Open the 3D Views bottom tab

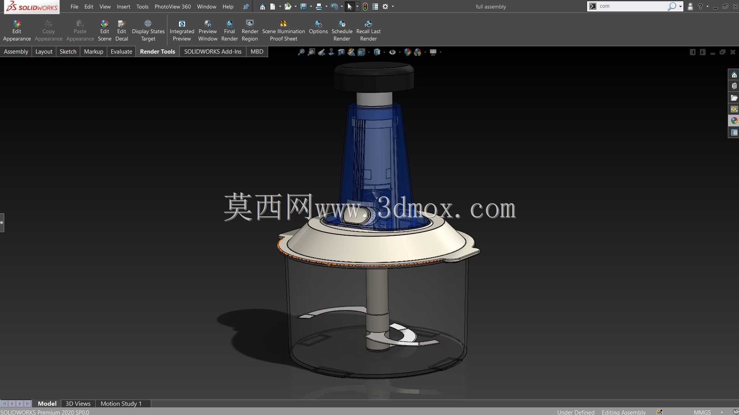click(78, 403)
